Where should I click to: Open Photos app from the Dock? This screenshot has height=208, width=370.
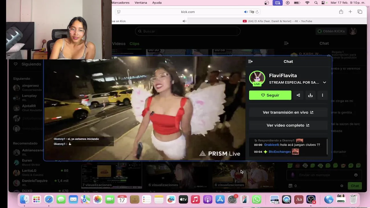[98, 199]
